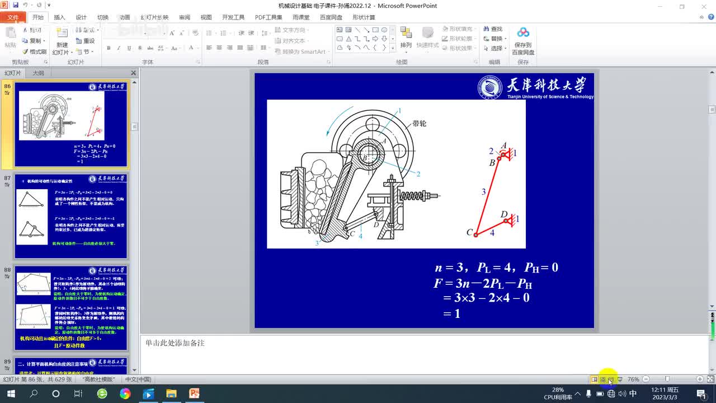Viewport: 716px width, 403px height.
Task: Open the Text Direction (文字方向) dropdown
Action: [292, 30]
